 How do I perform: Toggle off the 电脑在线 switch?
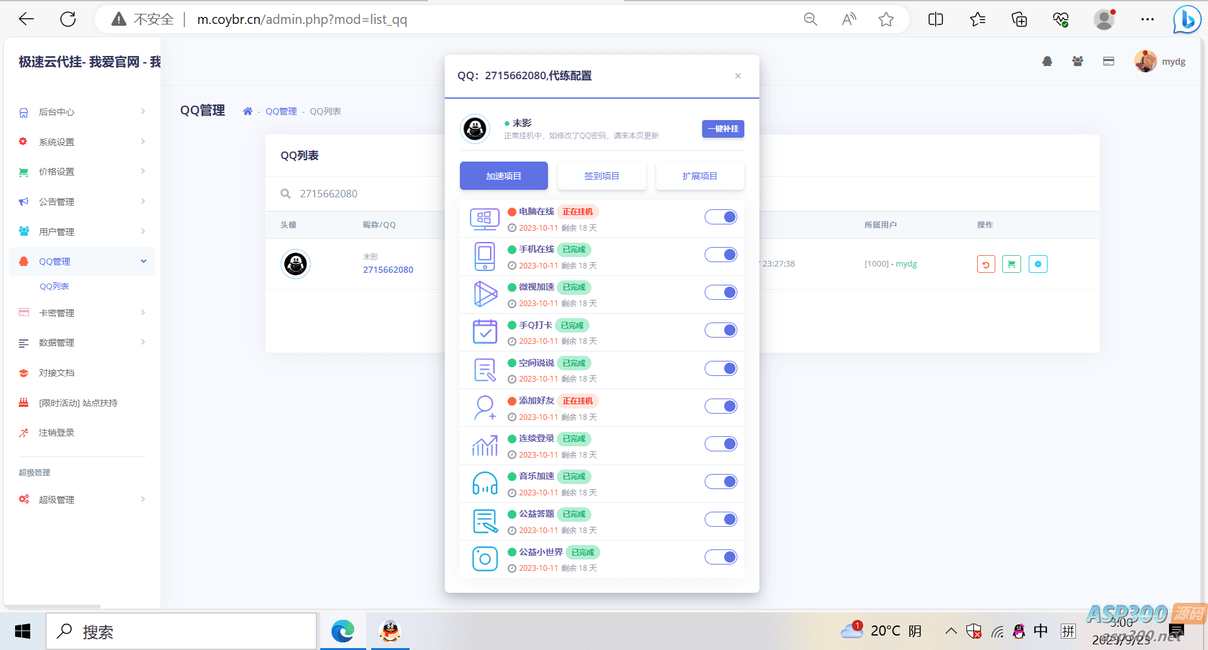720,218
